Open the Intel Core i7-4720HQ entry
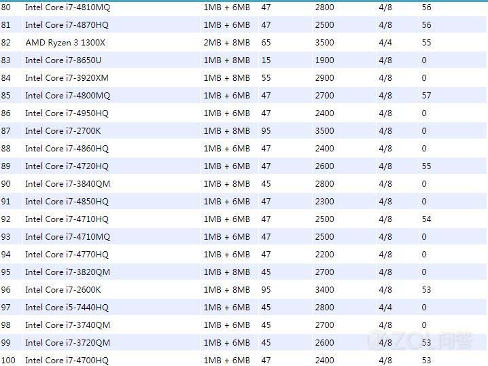The width and height of the screenshot is (488, 366). pos(67,166)
